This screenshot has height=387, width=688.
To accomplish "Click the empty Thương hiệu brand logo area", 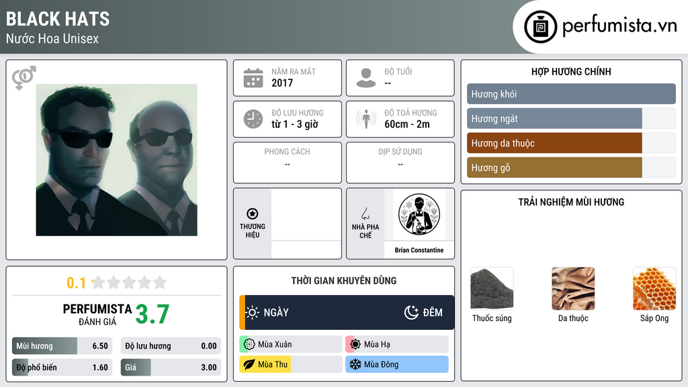I will [306, 215].
